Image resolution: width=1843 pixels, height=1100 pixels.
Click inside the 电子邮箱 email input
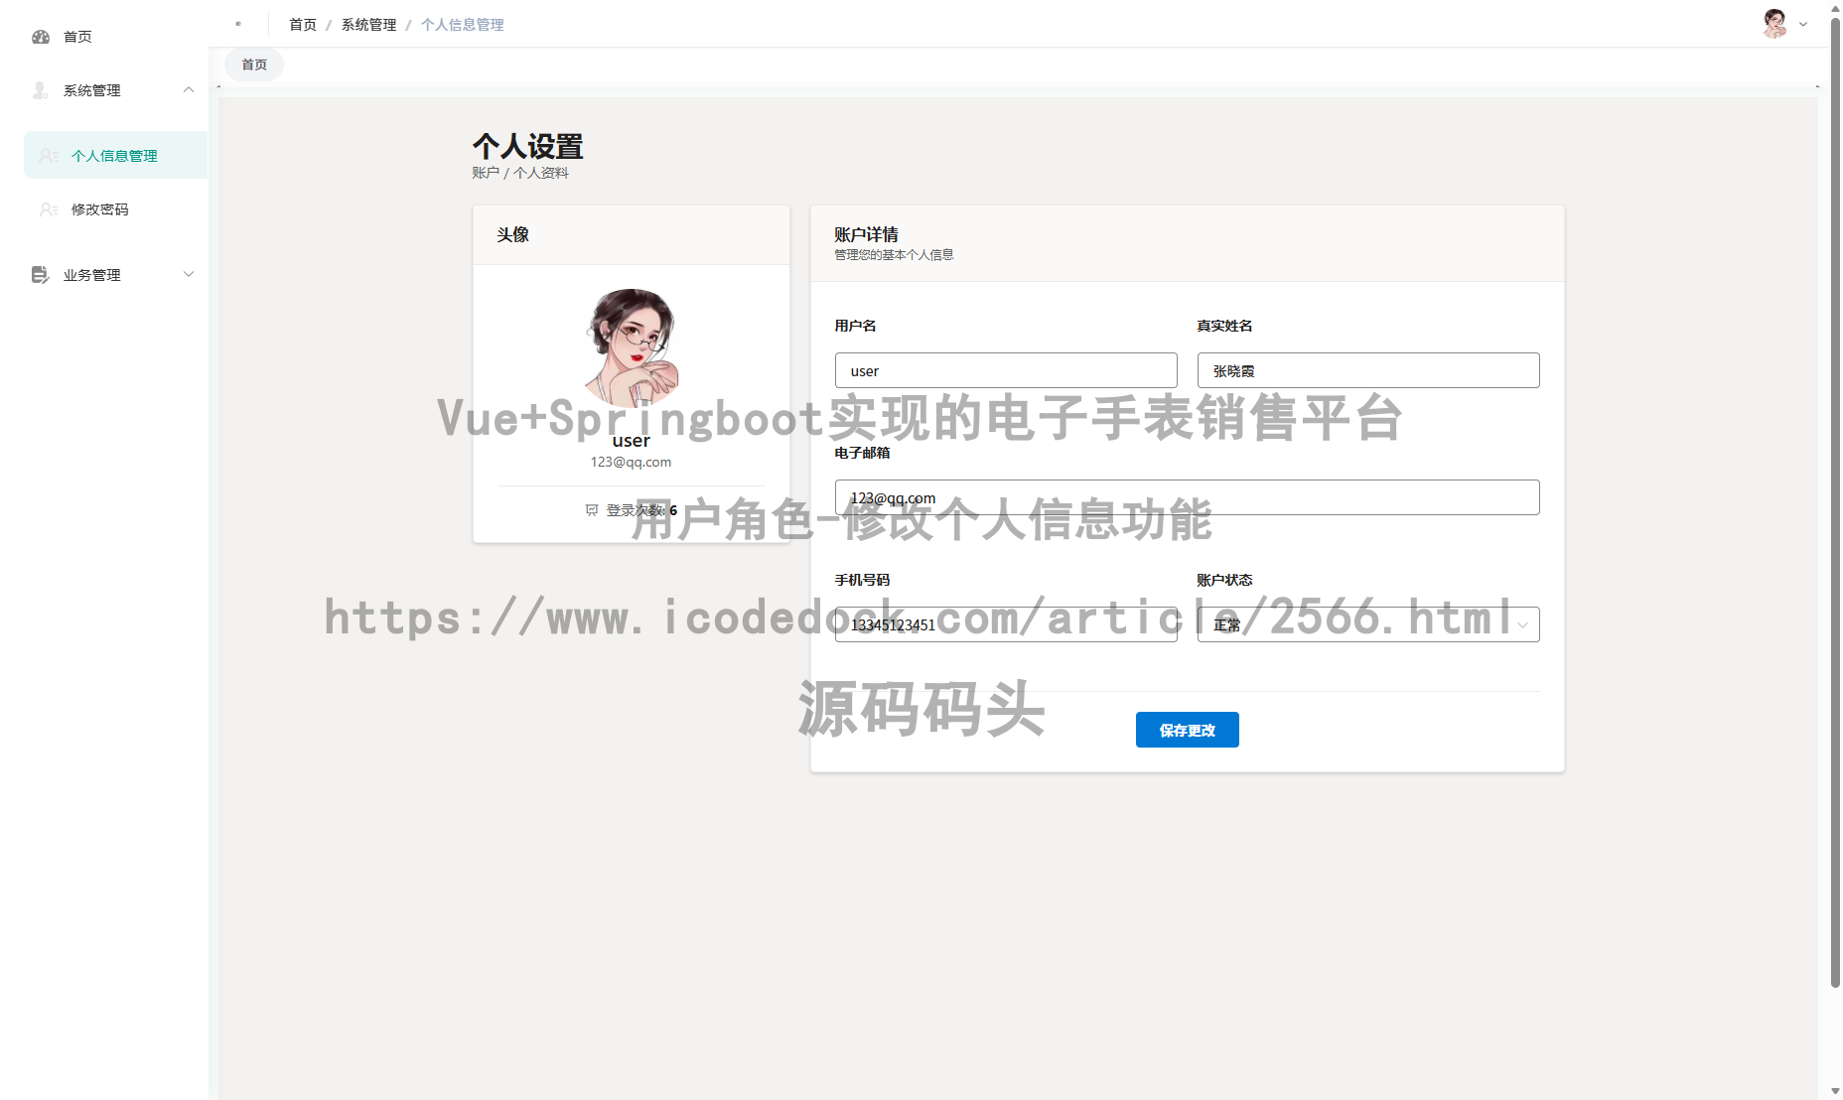1187,497
